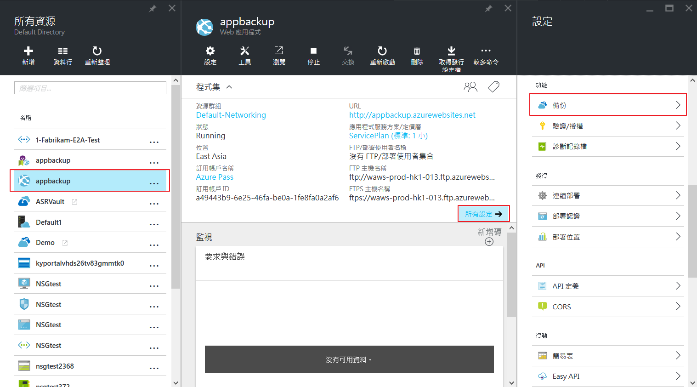This screenshot has width=697, height=387.
Task: Open ellipsis menu for Default1 row
Action: coord(154,224)
